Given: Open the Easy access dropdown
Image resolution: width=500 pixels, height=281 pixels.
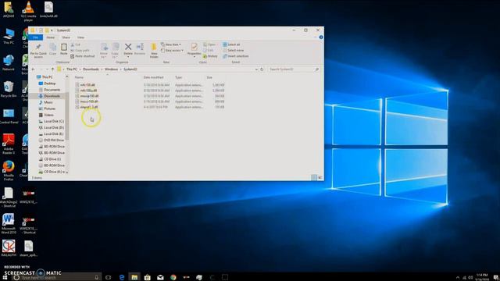Looking at the screenshot, I should tap(172, 50).
